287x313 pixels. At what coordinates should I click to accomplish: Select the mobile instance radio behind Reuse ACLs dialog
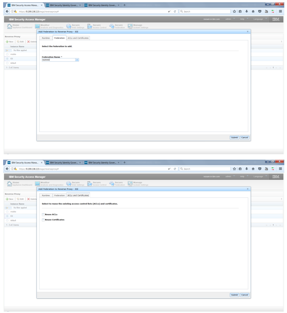(7, 212)
